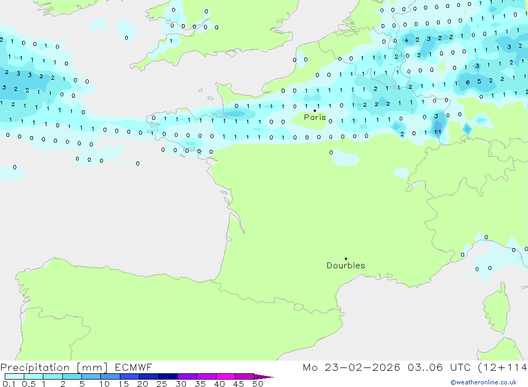This screenshot has height=387, width=528.
Task: Pick the 40–45 mm legend color swatch
Action: 225,376
